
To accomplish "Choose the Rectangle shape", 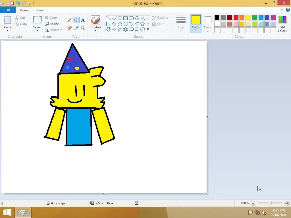I will [x=125, y=18].
